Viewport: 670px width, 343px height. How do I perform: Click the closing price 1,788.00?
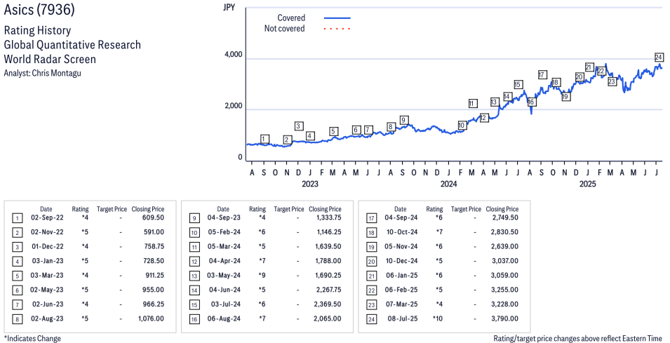[x=328, y=261]
